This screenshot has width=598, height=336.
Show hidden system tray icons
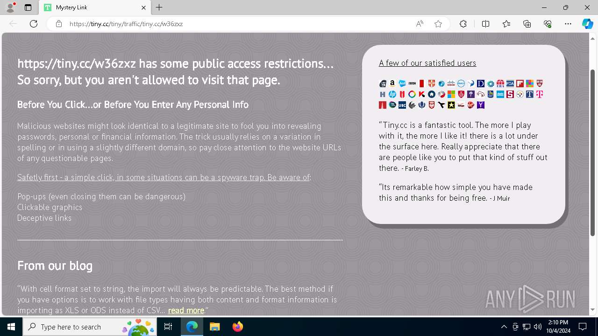[504, 327]
